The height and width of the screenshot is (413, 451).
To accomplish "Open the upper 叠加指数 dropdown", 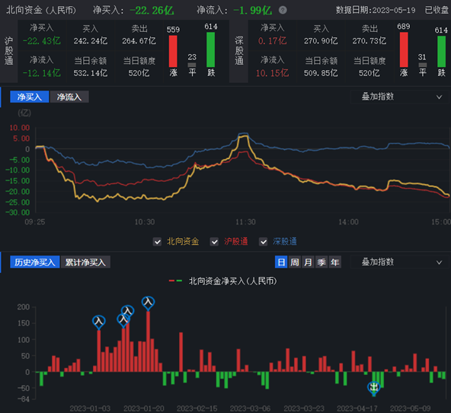I will coord(399,97).
